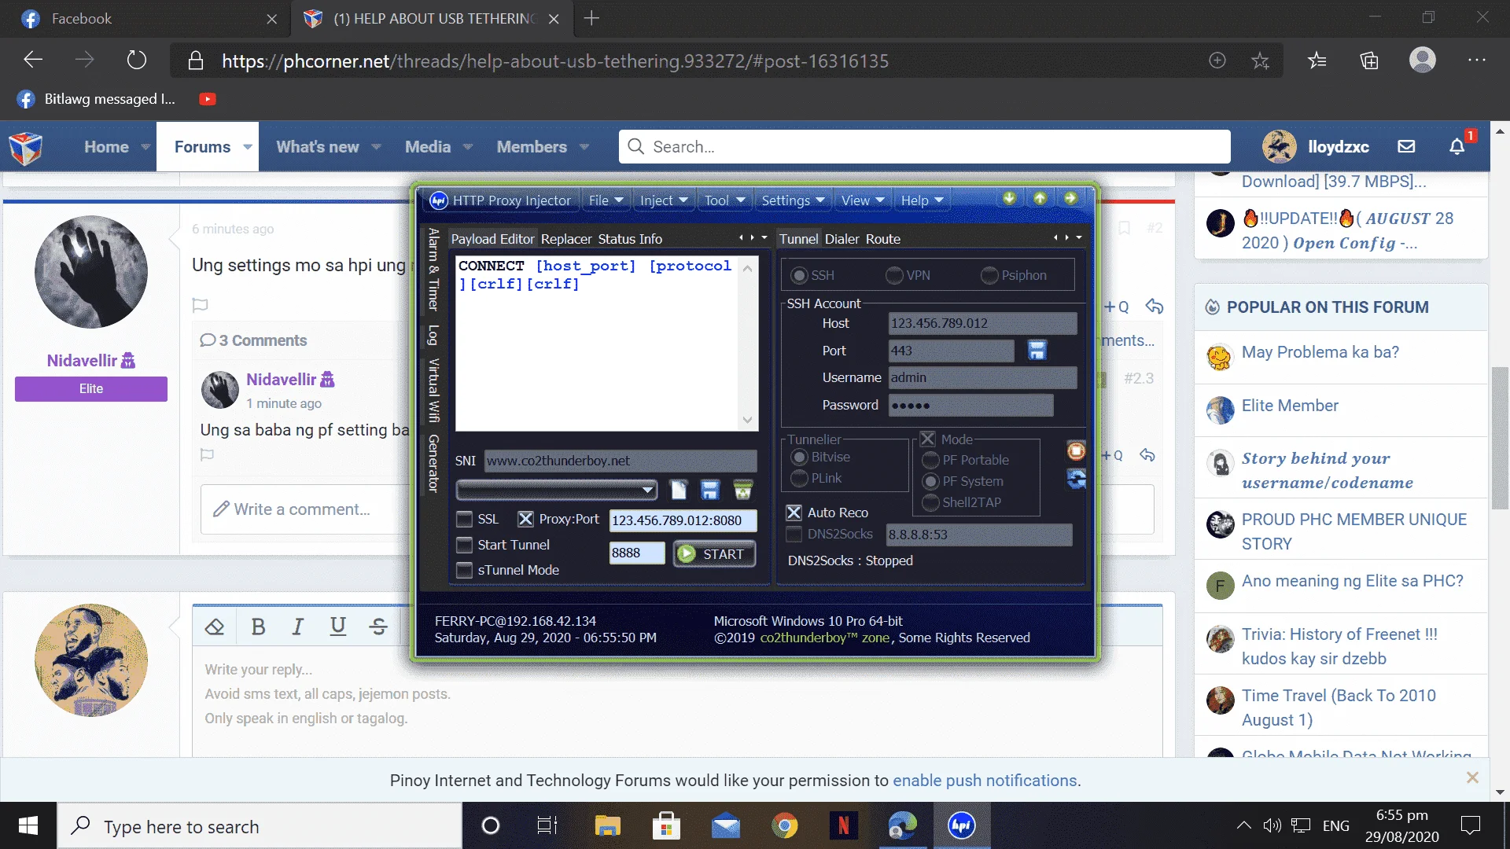Open File Explorer from the taskbar
Viewport: 1510px width, 849px height.
click(x=607, y=825)
